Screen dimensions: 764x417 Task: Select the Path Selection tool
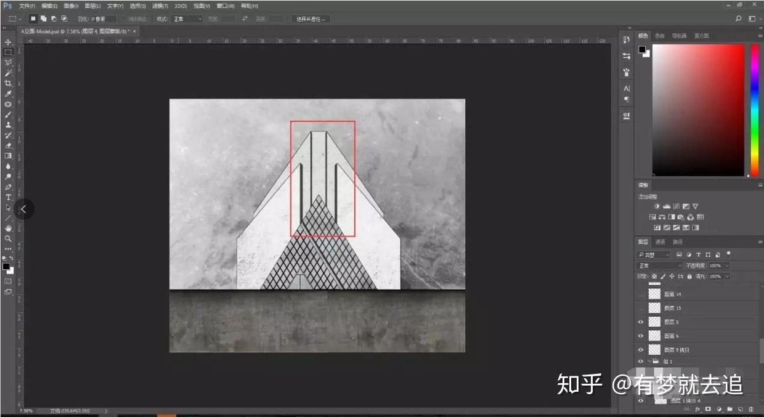pos(8,208)
